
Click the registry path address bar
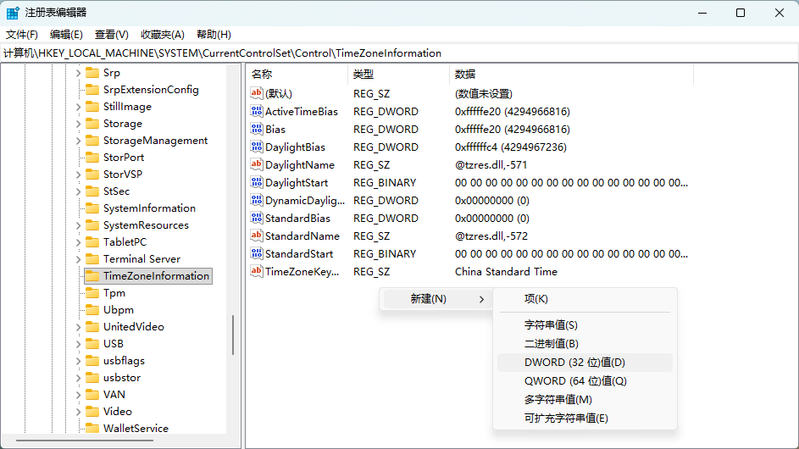pos(398,53)
